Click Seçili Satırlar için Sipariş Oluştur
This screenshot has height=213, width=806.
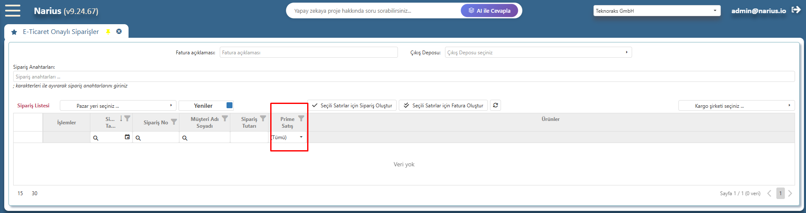[352, 105]
